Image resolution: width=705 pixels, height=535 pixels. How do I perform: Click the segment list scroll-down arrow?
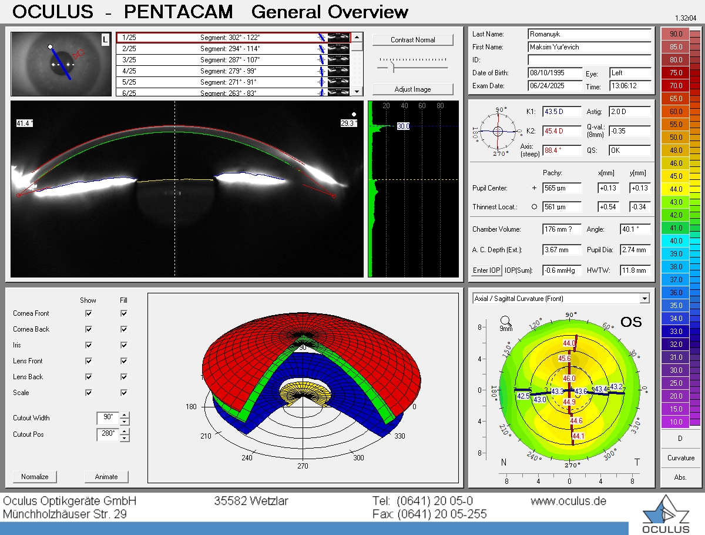(x=357, y=91)
